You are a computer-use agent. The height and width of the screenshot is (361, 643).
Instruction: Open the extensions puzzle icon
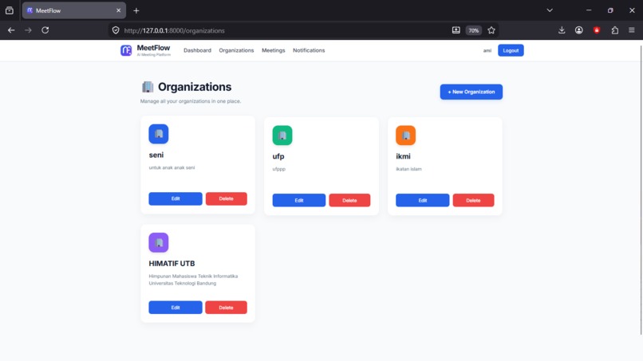615,30
